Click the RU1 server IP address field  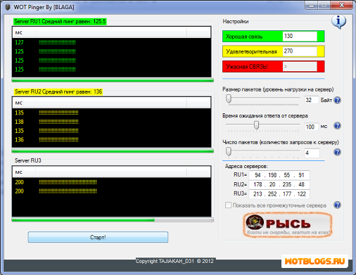click(279, 175)
